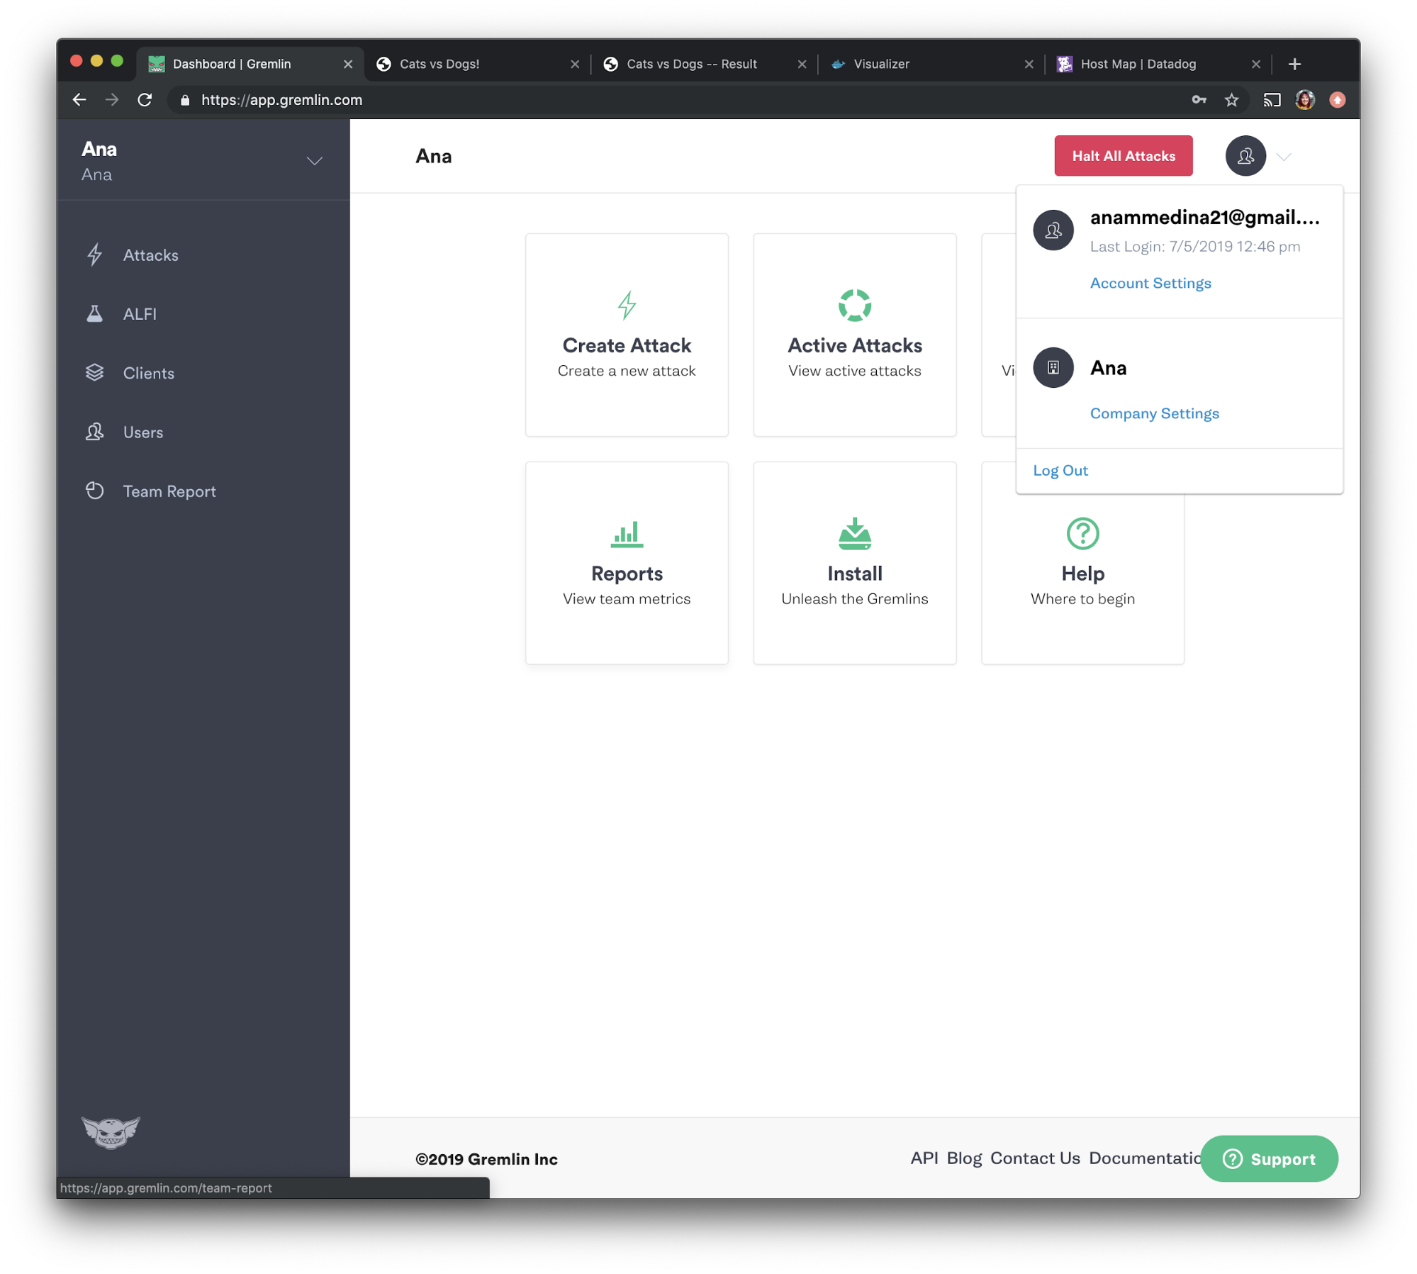Click the Install card title
Image resolution: width=1417 pixels, height=1274 pixels.
(x=855, y=574)
